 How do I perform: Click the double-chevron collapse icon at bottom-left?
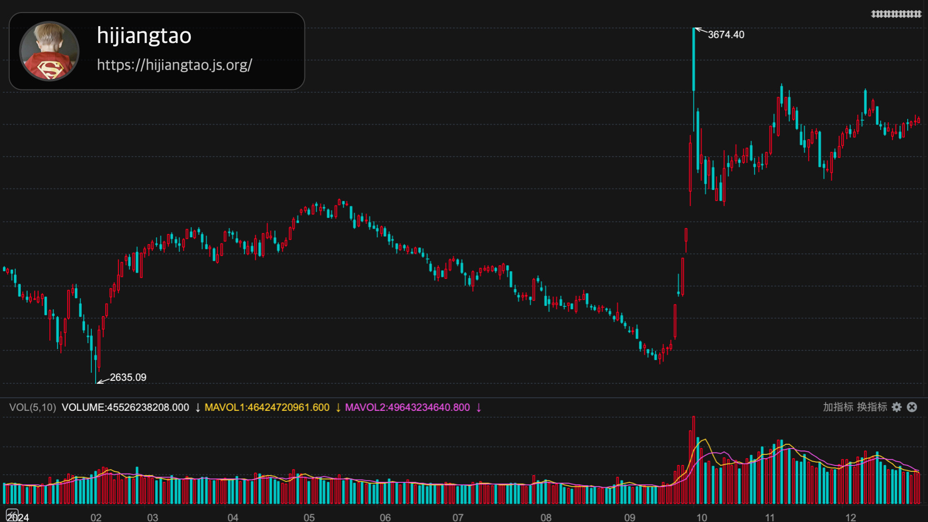(12, 514)
